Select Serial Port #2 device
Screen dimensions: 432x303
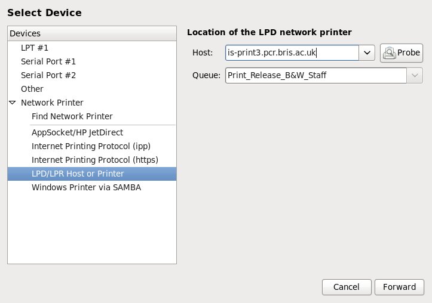click(x=48, y=75)
